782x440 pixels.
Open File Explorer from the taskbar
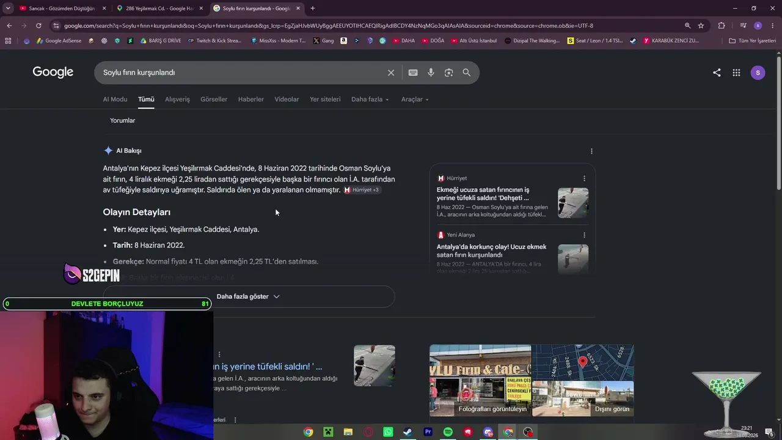pos(348,432)
